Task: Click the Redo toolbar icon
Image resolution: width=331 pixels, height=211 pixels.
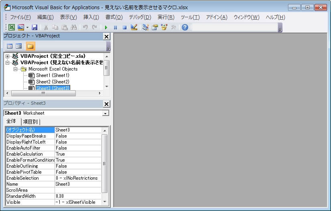Action: click(x=94, y=27)
